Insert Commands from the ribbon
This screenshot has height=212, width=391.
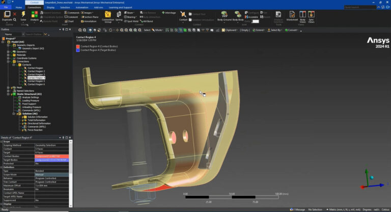[72, 12]
